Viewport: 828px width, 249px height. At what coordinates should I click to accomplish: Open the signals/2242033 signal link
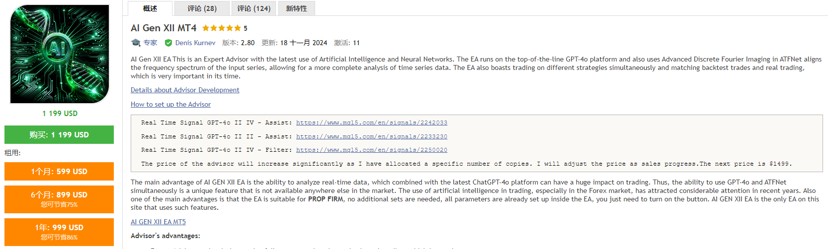tap(372, 123)
